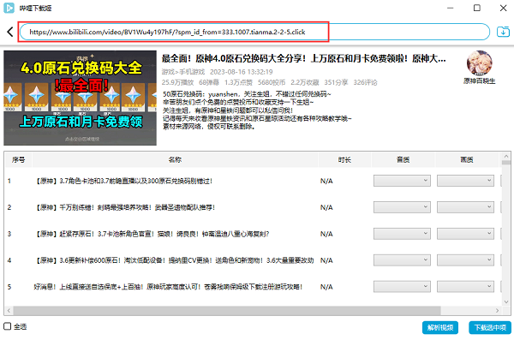This screenshot has width=514, height=340.
Task: Click the horizontal scrollbar thumb
Action: [227, 310]
